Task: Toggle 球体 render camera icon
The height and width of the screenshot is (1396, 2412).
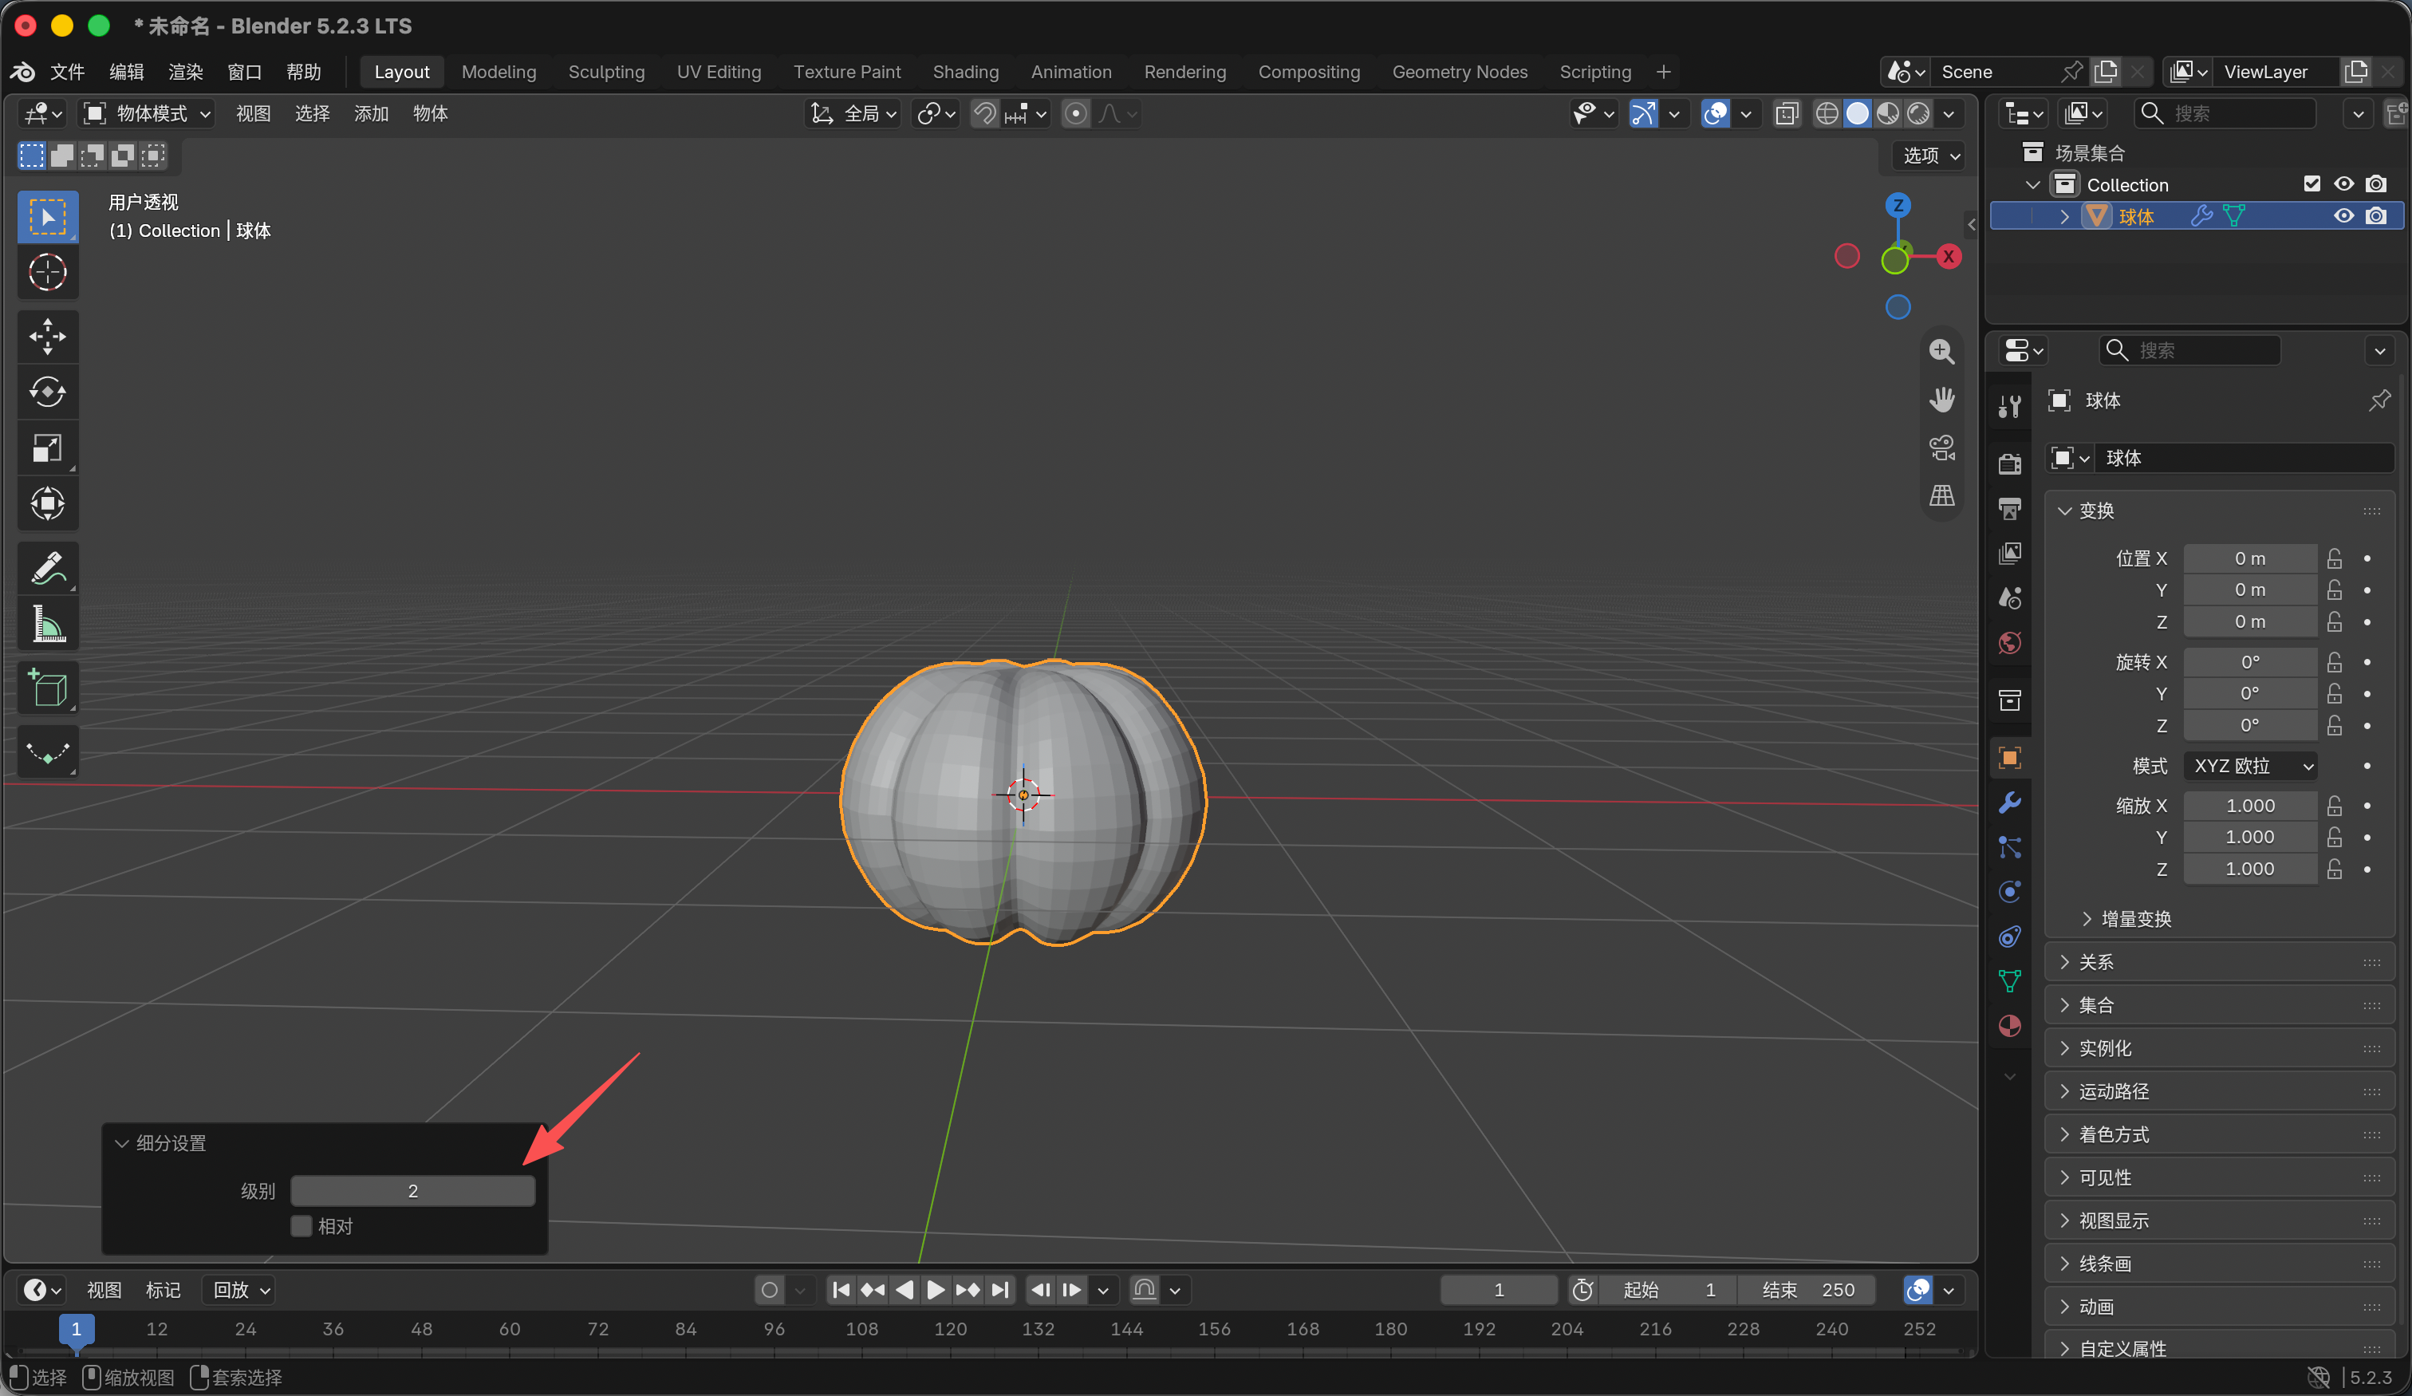Action: point(2375,215)
